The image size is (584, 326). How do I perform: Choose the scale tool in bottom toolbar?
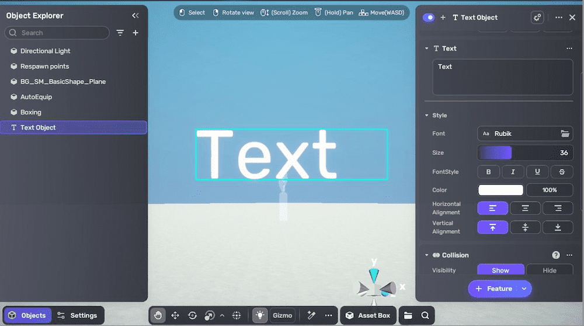pyautogui.click(x=209, y=315)
